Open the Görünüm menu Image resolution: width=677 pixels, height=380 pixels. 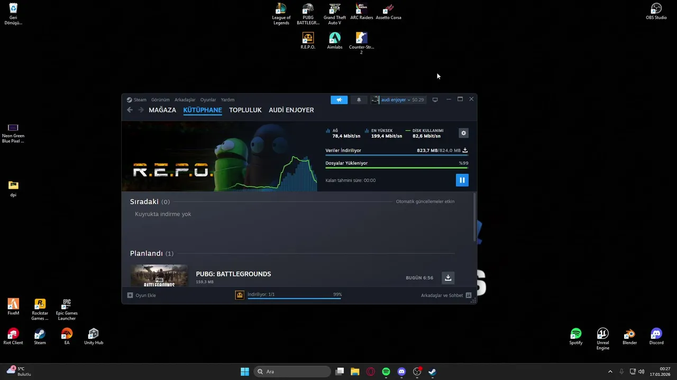click(160, 100)
